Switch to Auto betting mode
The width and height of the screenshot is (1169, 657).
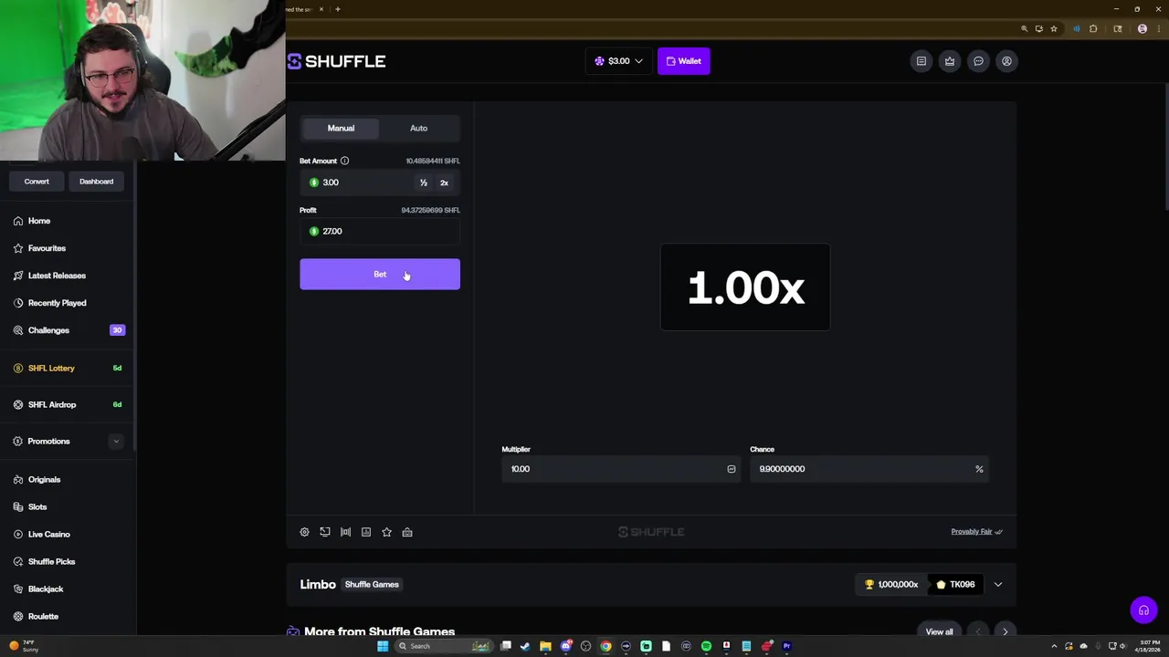point(418,128)
